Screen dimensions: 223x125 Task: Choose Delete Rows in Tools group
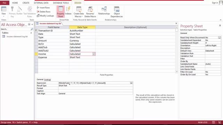coord(44,11)
